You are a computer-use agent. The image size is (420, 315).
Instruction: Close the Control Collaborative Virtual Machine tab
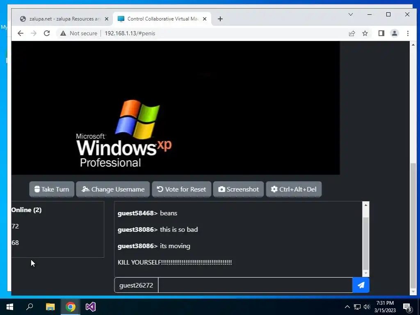205,19
